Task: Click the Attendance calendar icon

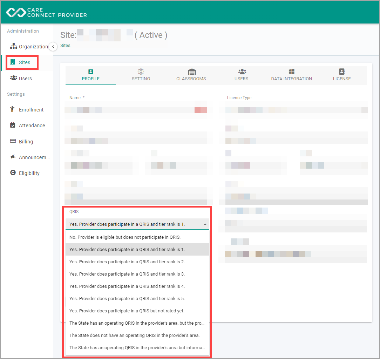Action: pyautogui.click(x=13, y=125)
